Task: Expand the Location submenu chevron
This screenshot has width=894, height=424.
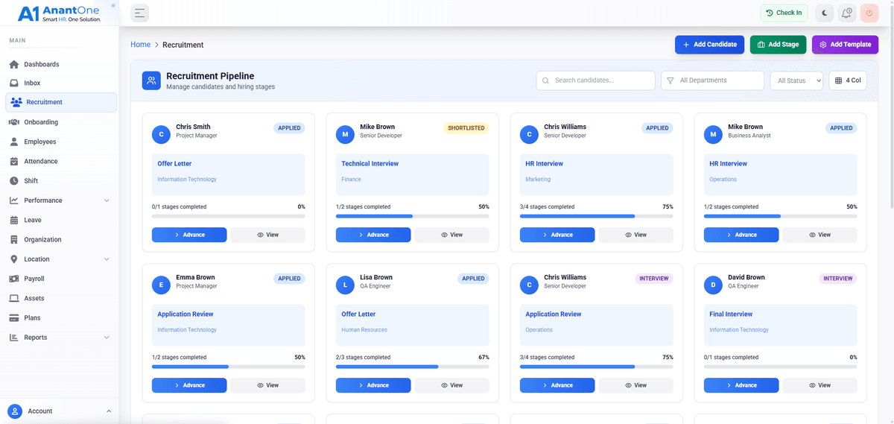Action: coord(107,259)
